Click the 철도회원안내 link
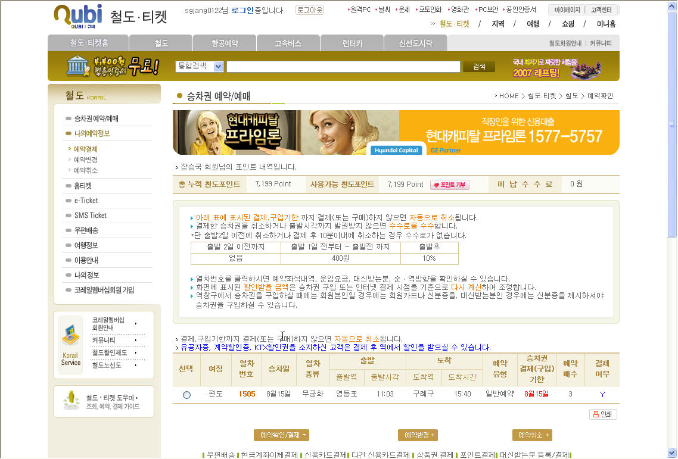 click(x=565, y=43)
